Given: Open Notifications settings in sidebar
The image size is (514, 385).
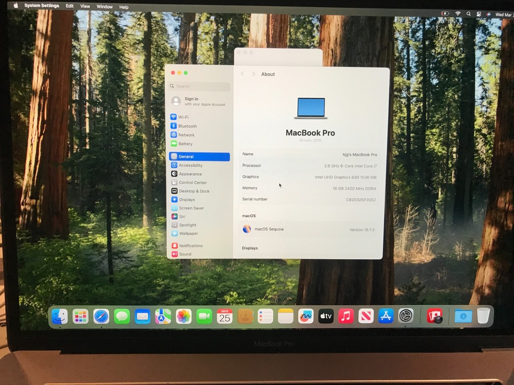Looking at the screenshot, I should (187, 246).
